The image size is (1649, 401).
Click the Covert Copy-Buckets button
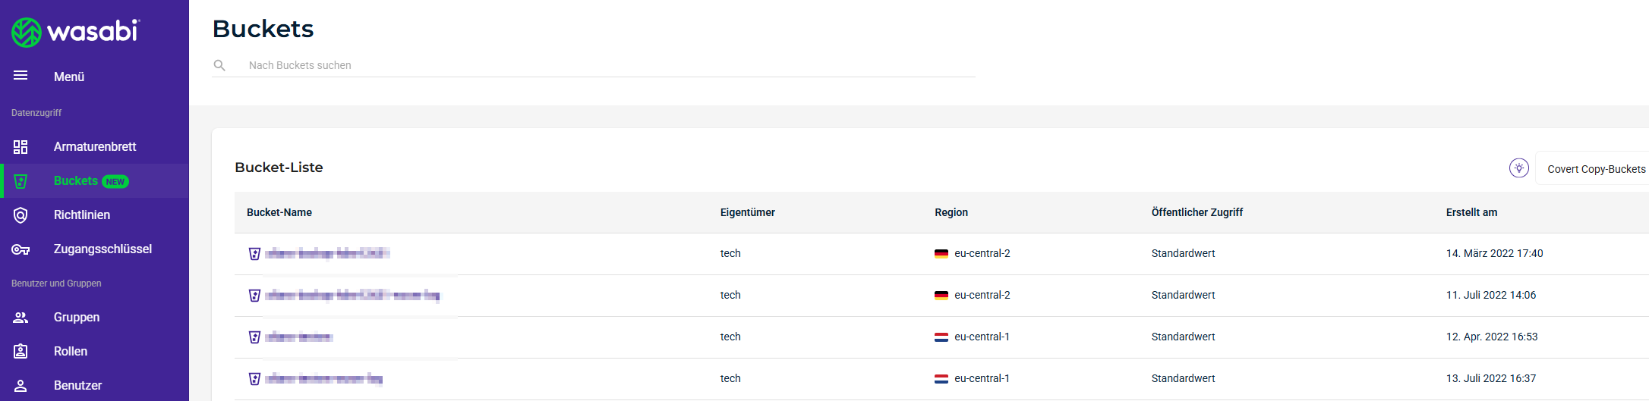click(1596, 169)
